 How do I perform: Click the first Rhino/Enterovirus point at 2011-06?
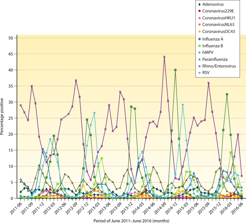click(x=21, y=105)
